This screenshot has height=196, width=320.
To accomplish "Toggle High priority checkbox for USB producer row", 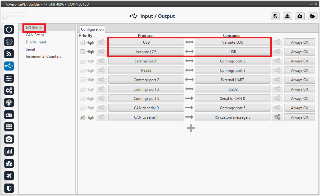I will 82,42.
